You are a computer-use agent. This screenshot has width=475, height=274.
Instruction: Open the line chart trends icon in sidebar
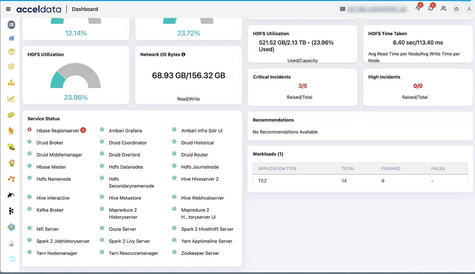click(x=11, y=99)
